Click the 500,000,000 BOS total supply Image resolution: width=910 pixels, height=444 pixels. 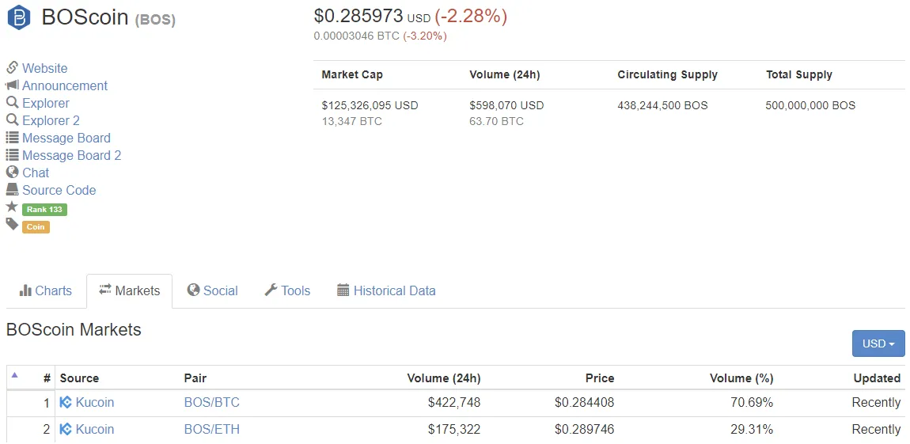tap(811, 105)
